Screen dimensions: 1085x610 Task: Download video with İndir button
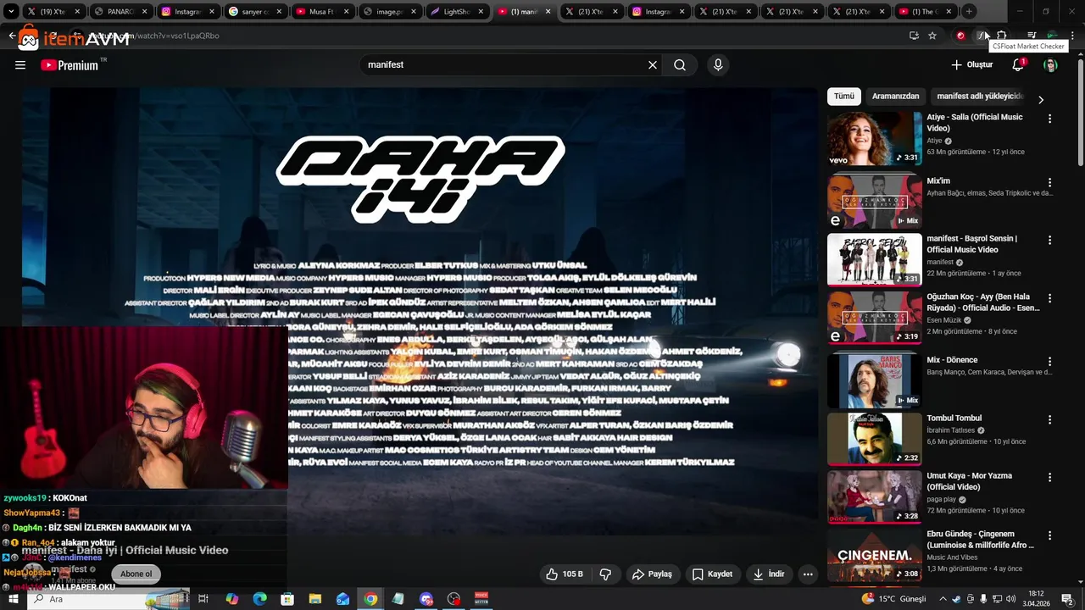pos(768,574)
